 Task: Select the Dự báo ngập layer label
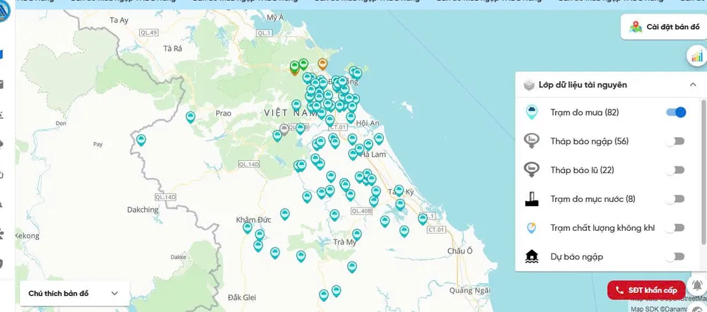576,256
